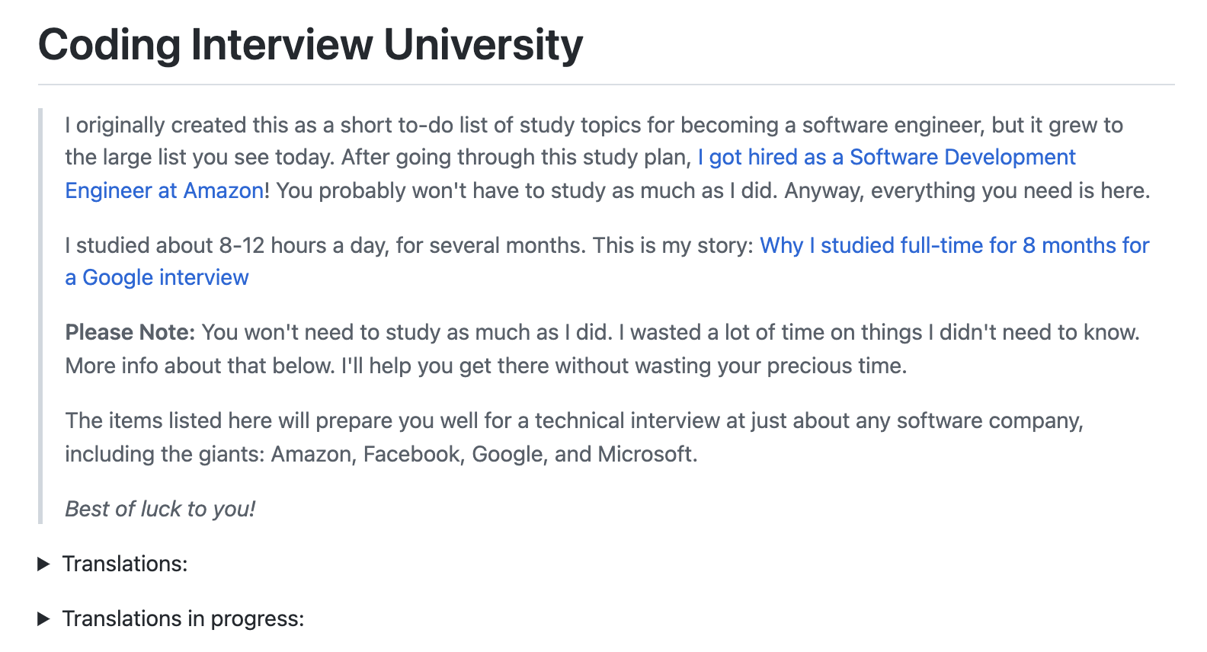The image size is (1207, 652).
Task: Click the Coding Interview University heading
Action: 310,45
